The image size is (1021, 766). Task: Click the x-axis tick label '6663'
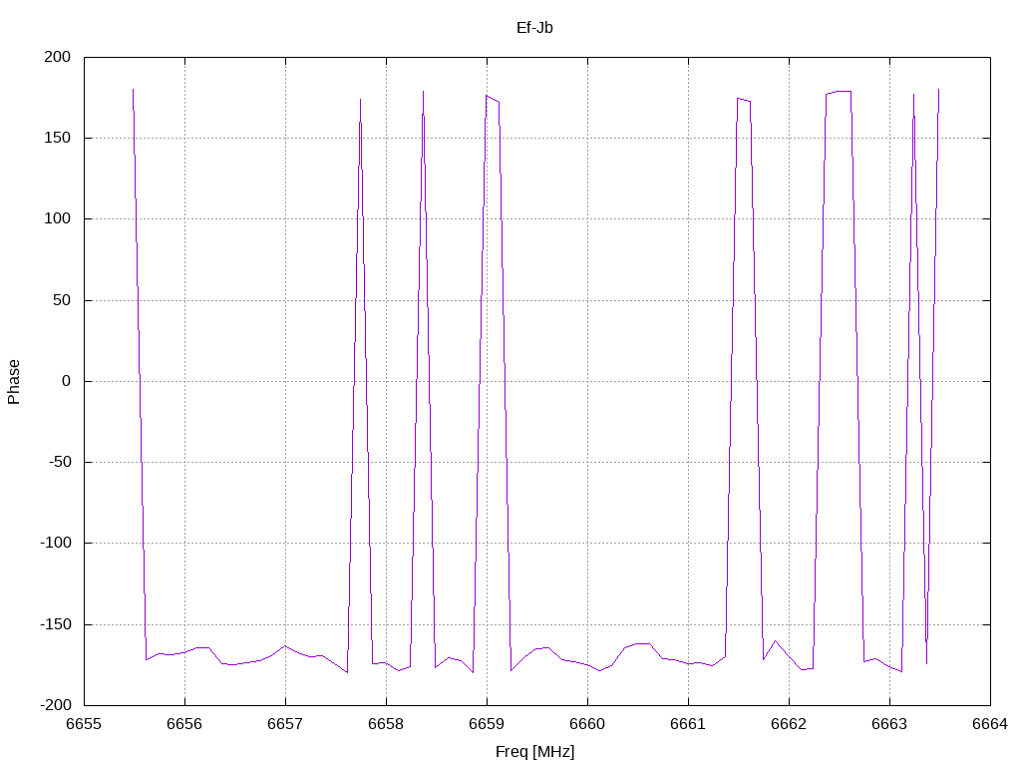pos(889,724)
